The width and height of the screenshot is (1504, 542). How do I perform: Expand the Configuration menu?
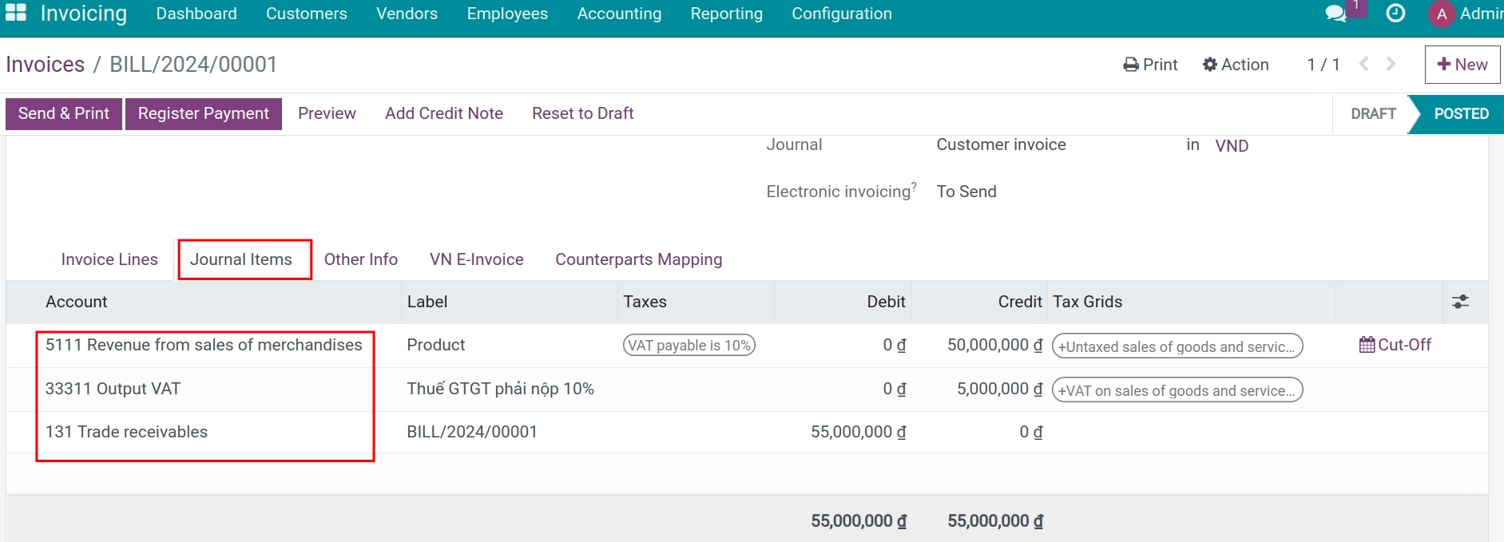coord(841,14)
